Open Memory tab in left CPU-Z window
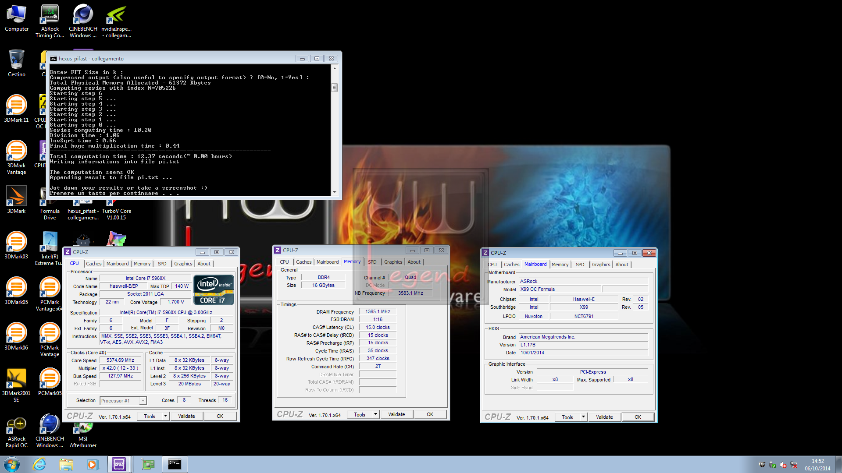Viewport: 842px width, 473px height. tap(142, 264)
